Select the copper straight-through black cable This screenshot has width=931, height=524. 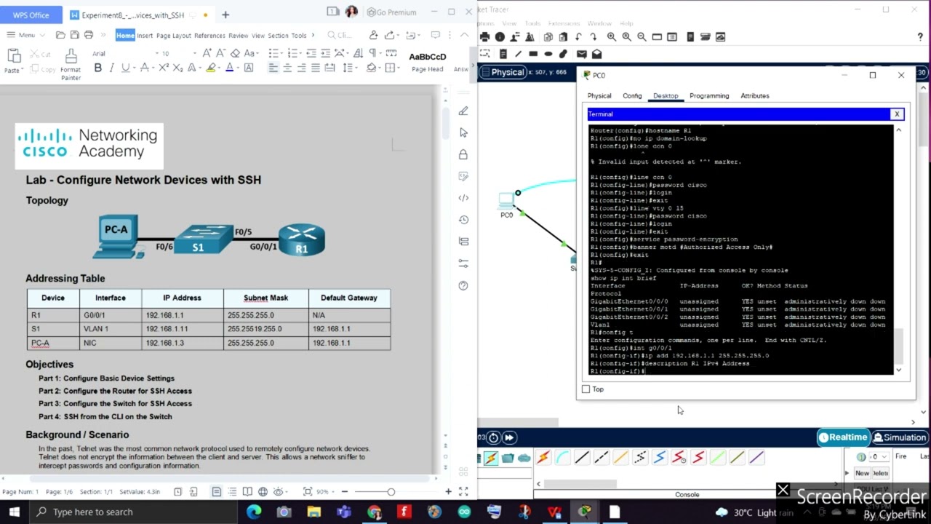[582, 458]
